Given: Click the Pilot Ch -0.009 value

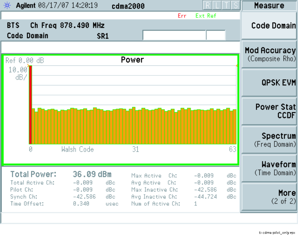Looking at the screenshot, I should 83,190.
